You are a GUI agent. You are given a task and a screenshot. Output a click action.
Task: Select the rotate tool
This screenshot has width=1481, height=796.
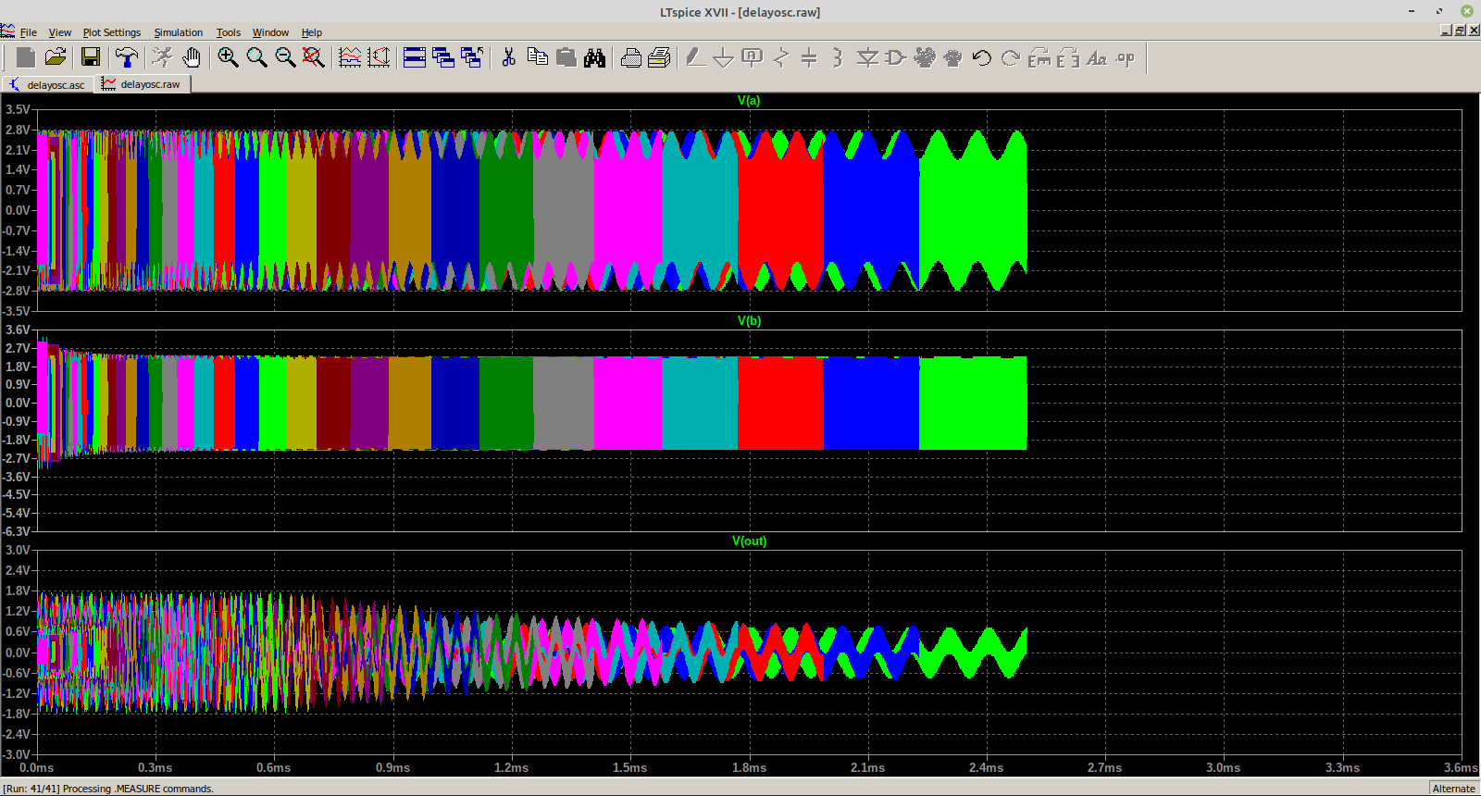pyautogui.click(x=1039, y=57)
